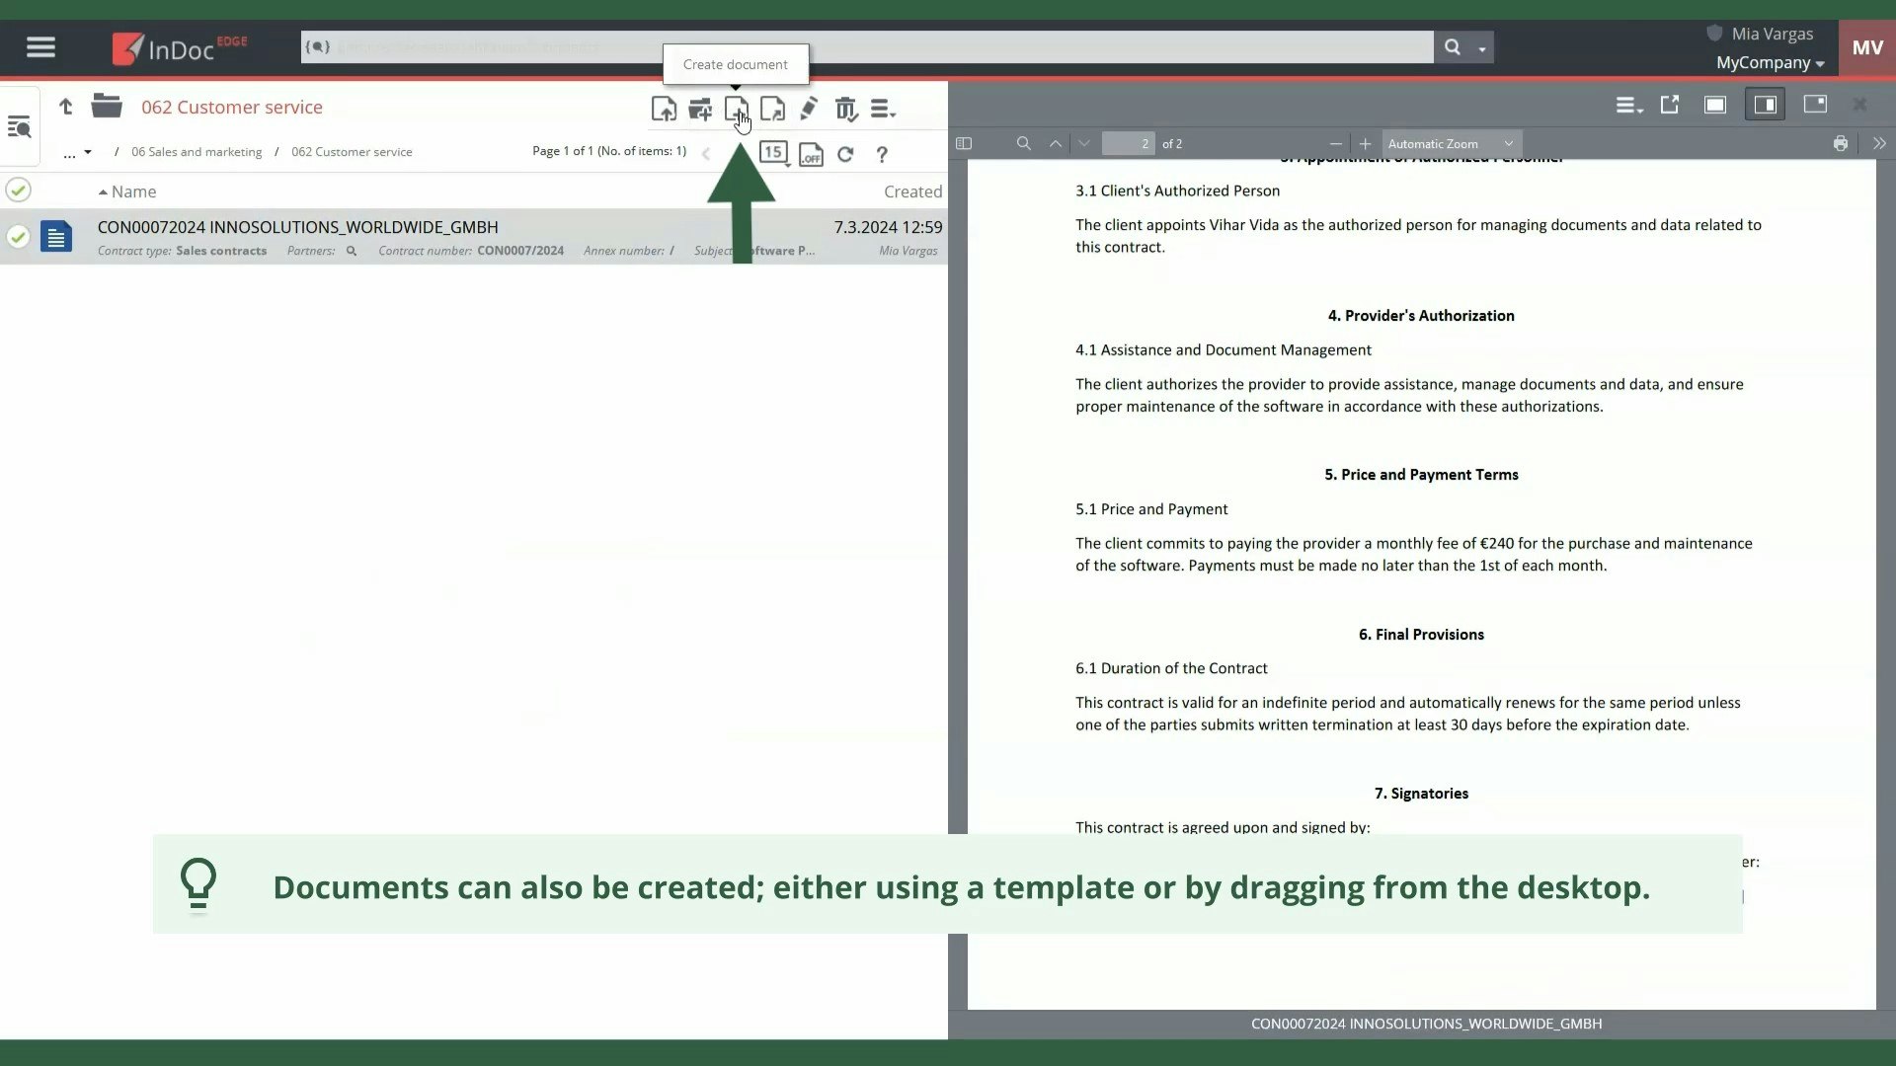This screenshot has height=1066, width=1896.
Task: Tick the checkbox next to CON00072024 INNOSOLUTIONS_WORLDWIDE_GMBH
Action: (x=18, y=237)
